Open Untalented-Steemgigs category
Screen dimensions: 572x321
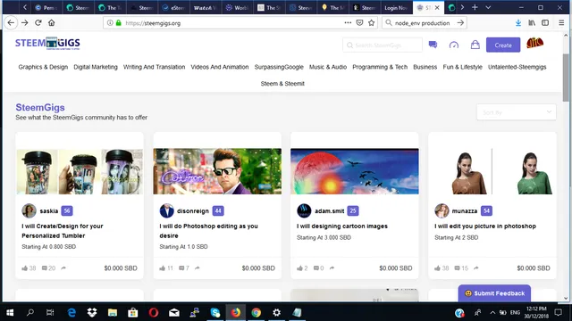point(517,67)
